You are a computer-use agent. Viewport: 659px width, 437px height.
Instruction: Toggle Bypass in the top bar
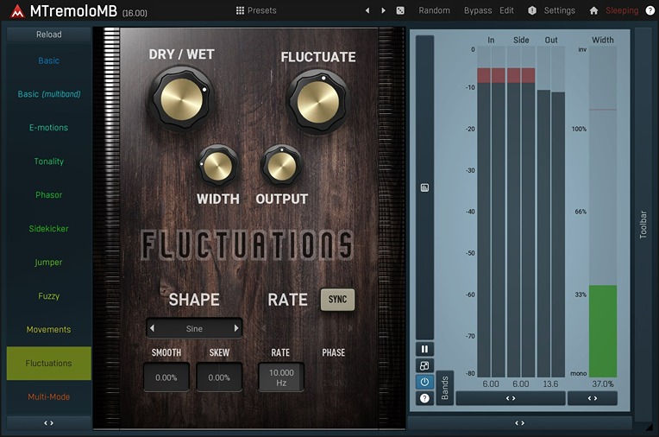pyautogui.click(x=477, y=10)
